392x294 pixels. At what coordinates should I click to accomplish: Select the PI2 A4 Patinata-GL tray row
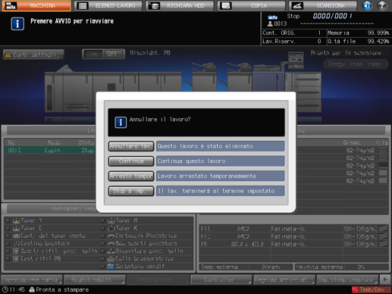(x=294, y=236)
